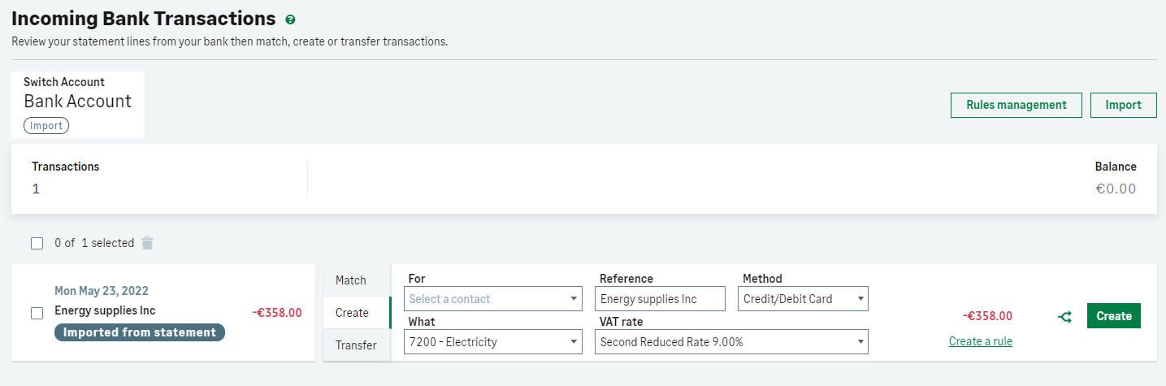
Task: Switch to the Match tab
Action: [351, 280]
